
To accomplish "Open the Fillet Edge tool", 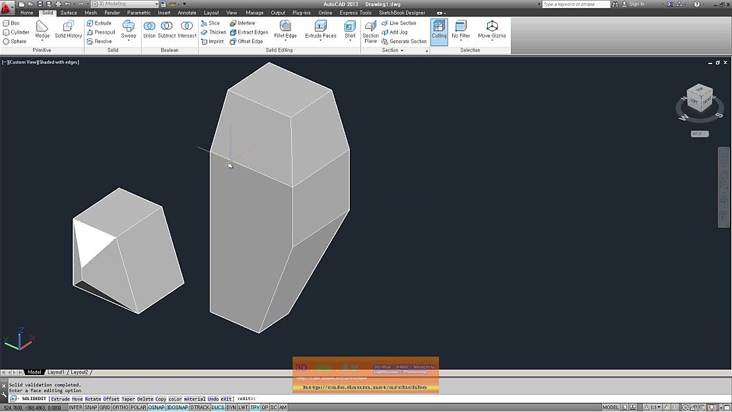I will click(x=286, y=30).
